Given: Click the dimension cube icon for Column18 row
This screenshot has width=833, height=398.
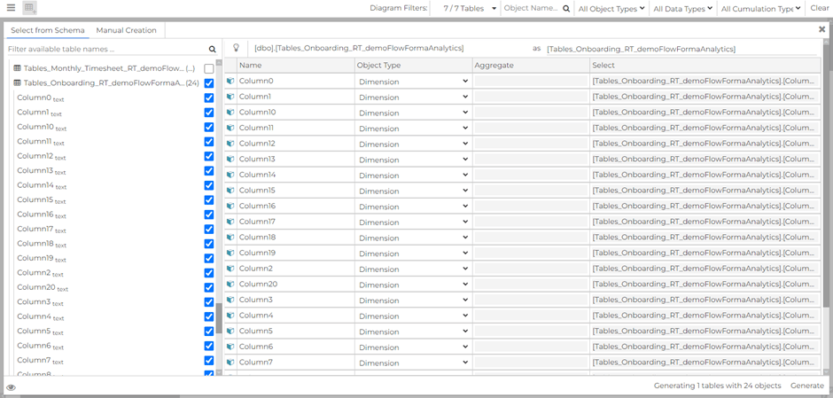Looking at the screenshot, I should 230,238.
